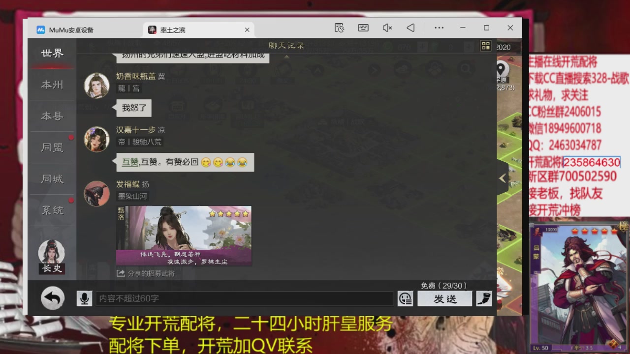The height and width of the screenshot is (354, 630).
Task: Collapse the side panel arrow on map
Action: tap(502, 178)
